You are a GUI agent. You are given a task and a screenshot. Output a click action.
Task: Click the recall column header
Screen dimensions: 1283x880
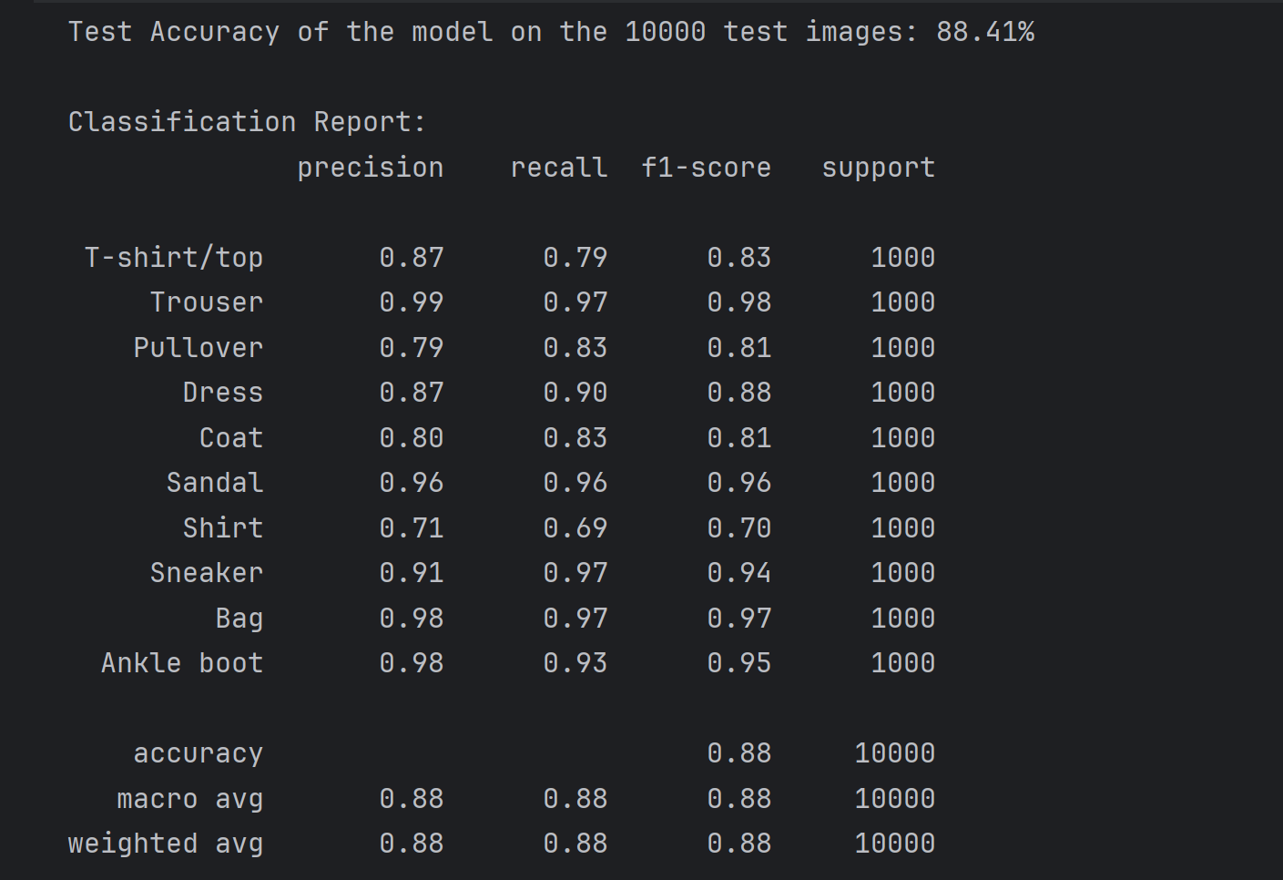point(558,168)
